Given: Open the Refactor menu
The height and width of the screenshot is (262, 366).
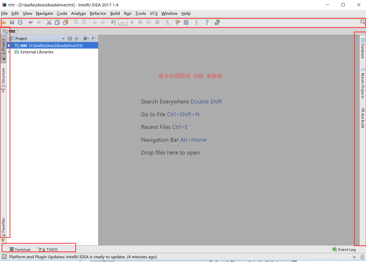Looking at the screenshot, I should pyautogui.click(x=98, y=14).
